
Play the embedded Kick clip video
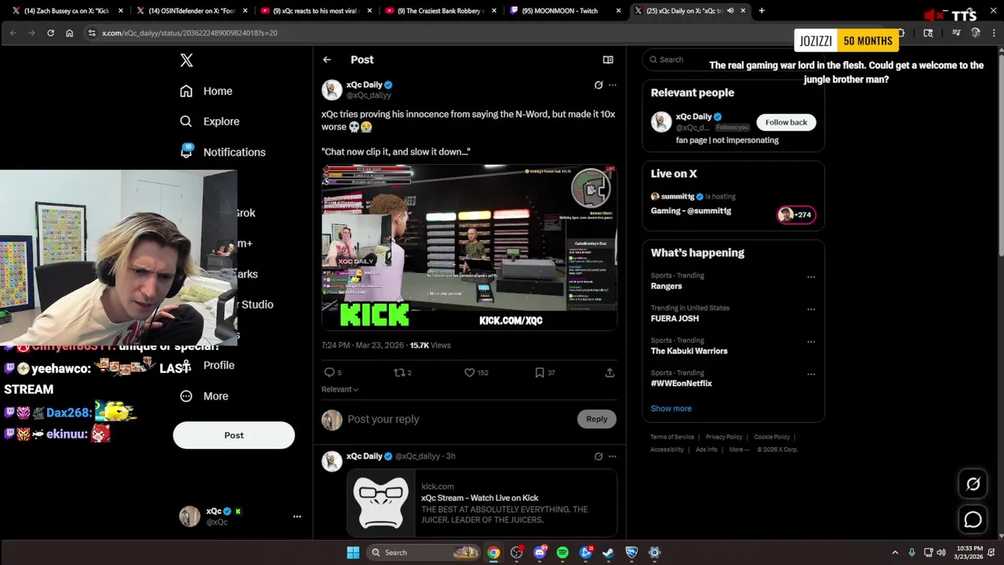pyautogui.click(x=469, y=247)
